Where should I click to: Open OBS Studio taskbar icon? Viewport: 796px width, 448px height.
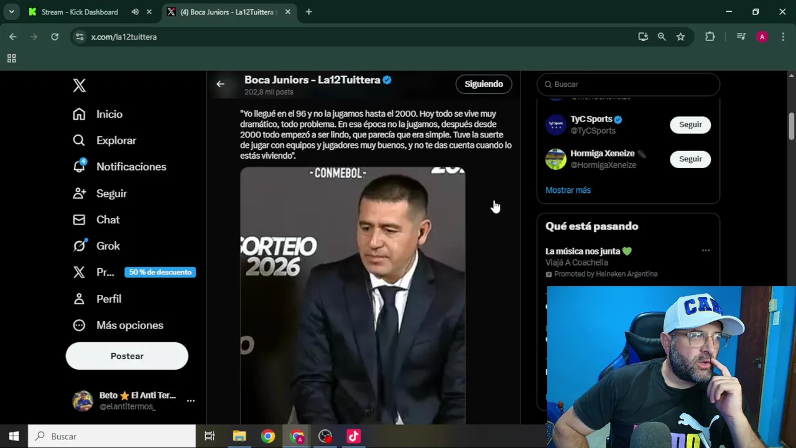pos(325,436)
